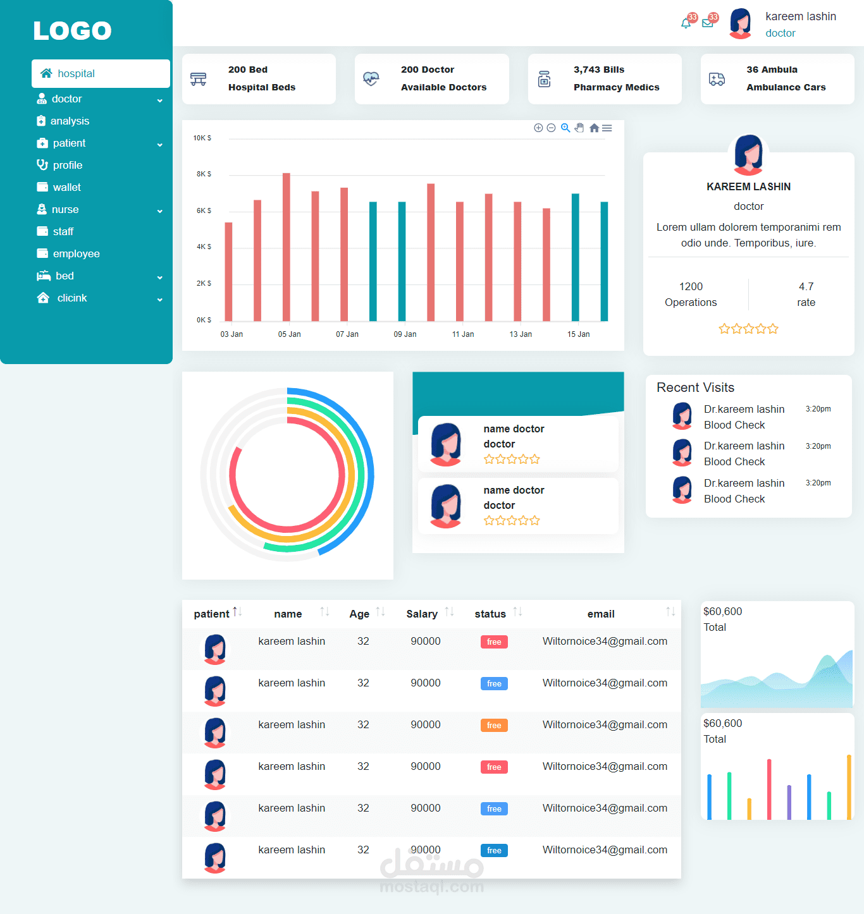Click blue free badge in last row
This screenshot has width=864, height=914.
pyautogui.click(x=494, y=850)
